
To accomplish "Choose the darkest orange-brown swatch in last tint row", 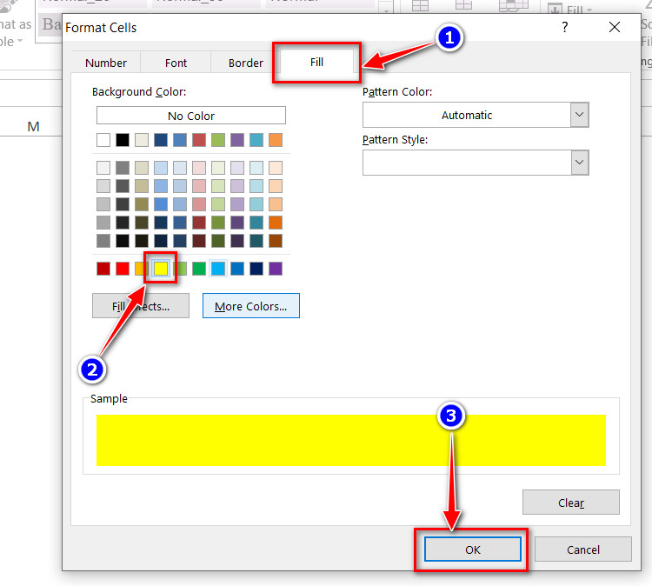I will point(276,241).
